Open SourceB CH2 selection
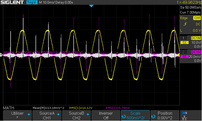 click(x=76, y=115)
